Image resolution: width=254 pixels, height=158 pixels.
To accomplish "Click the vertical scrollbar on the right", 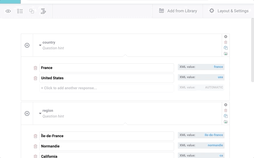I will 253,50.
